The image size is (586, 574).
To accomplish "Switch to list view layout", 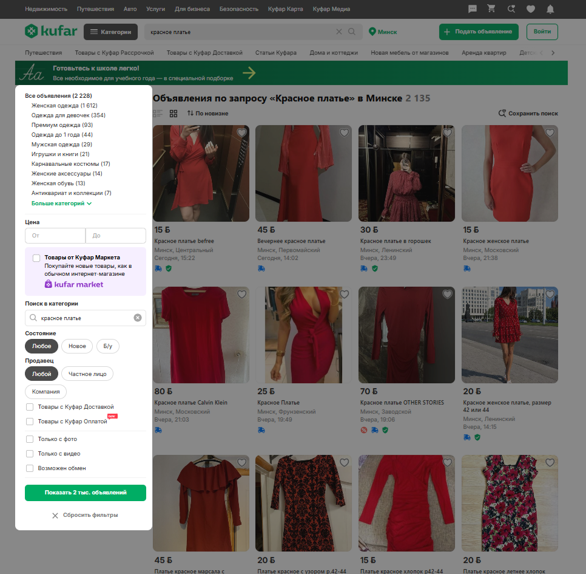I will coord(158,114).
